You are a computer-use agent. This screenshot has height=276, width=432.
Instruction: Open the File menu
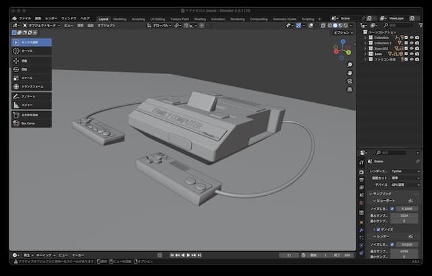point(25,18)
